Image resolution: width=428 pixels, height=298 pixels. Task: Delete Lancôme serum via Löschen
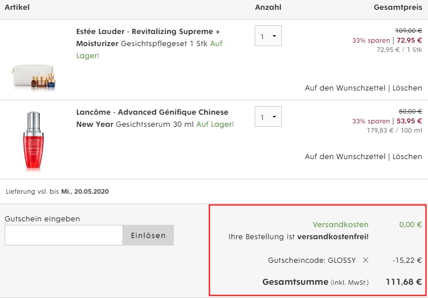point(407,157)
